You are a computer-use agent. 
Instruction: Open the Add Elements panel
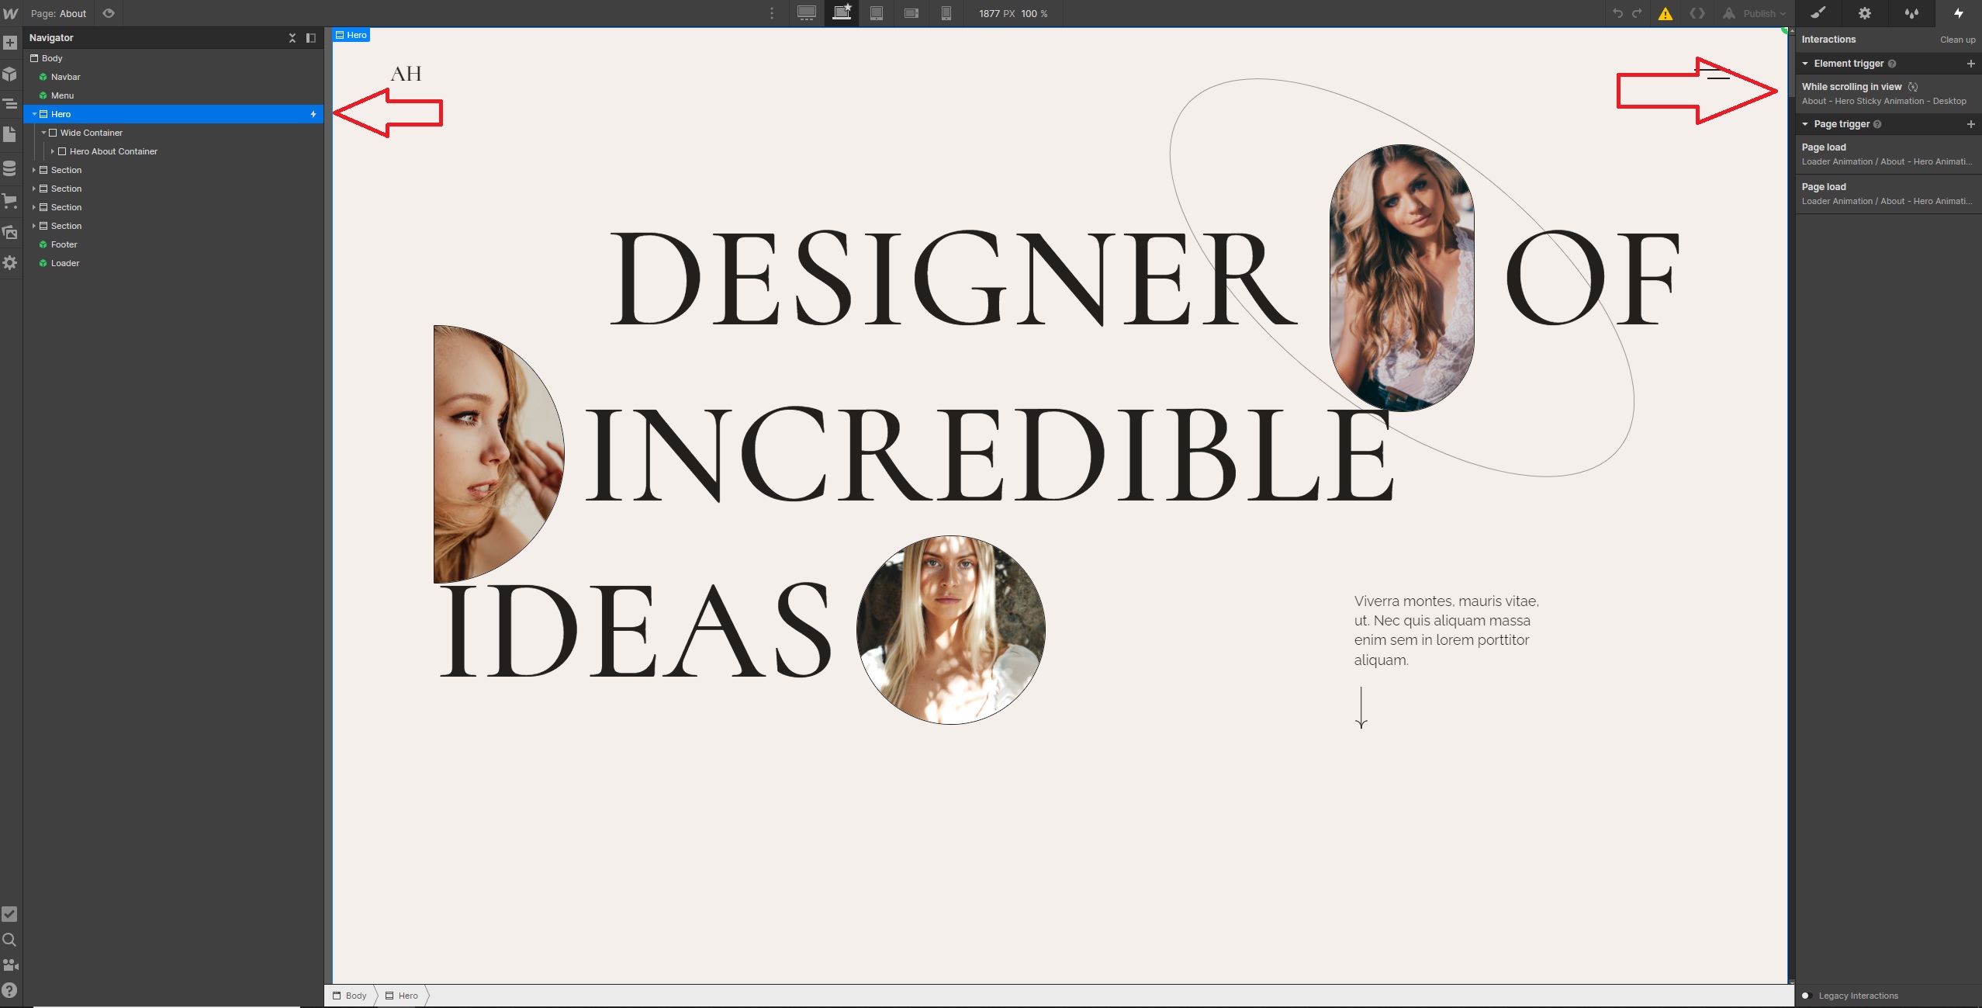[x=10, y=43]
